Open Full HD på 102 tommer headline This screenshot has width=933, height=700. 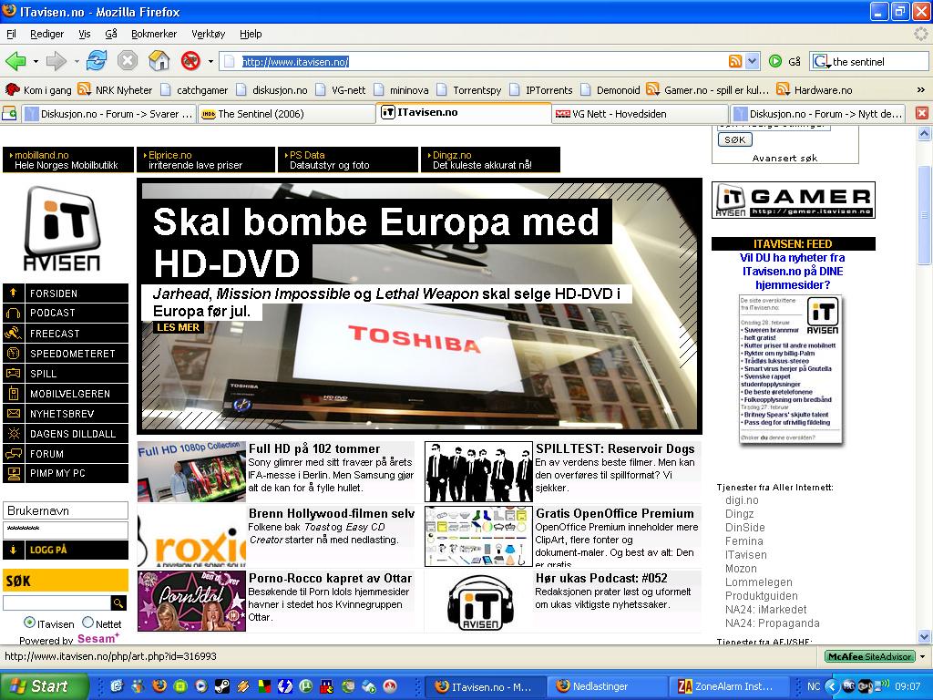pos(314,448)
